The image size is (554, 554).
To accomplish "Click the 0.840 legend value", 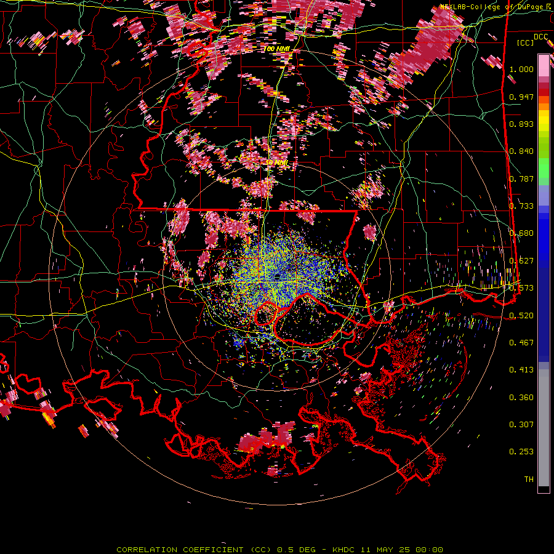I will point(521,151).
